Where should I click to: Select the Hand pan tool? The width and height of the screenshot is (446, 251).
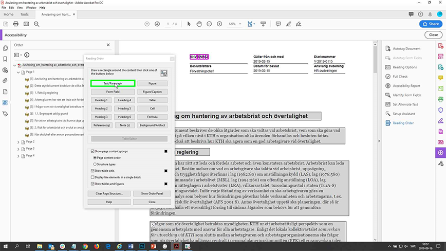click(199, 24)
